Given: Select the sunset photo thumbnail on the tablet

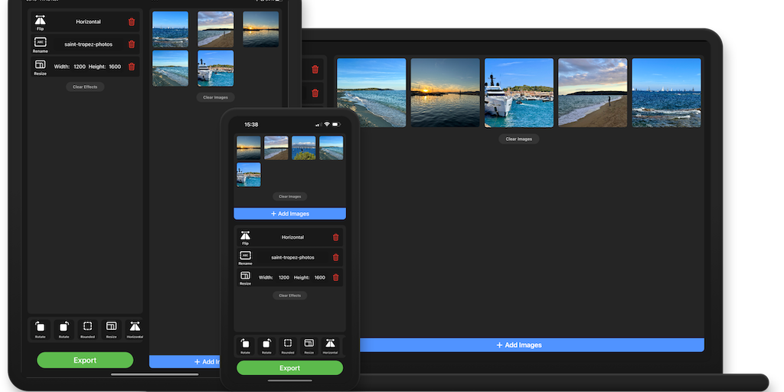Looking at the screenshot, I should (x=260, y=29).
